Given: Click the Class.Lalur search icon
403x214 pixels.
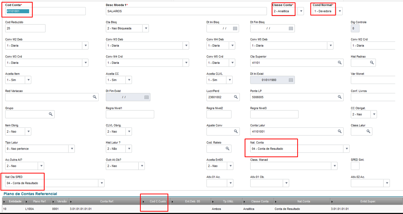Looking at the screenshot, I should (369, 131).
